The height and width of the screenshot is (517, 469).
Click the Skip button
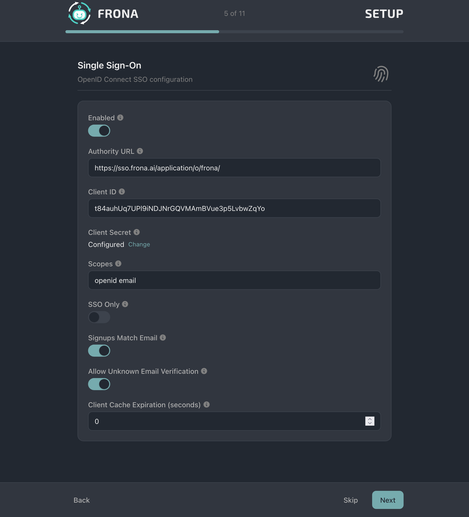pyautogui.click(x=350, y=500)
